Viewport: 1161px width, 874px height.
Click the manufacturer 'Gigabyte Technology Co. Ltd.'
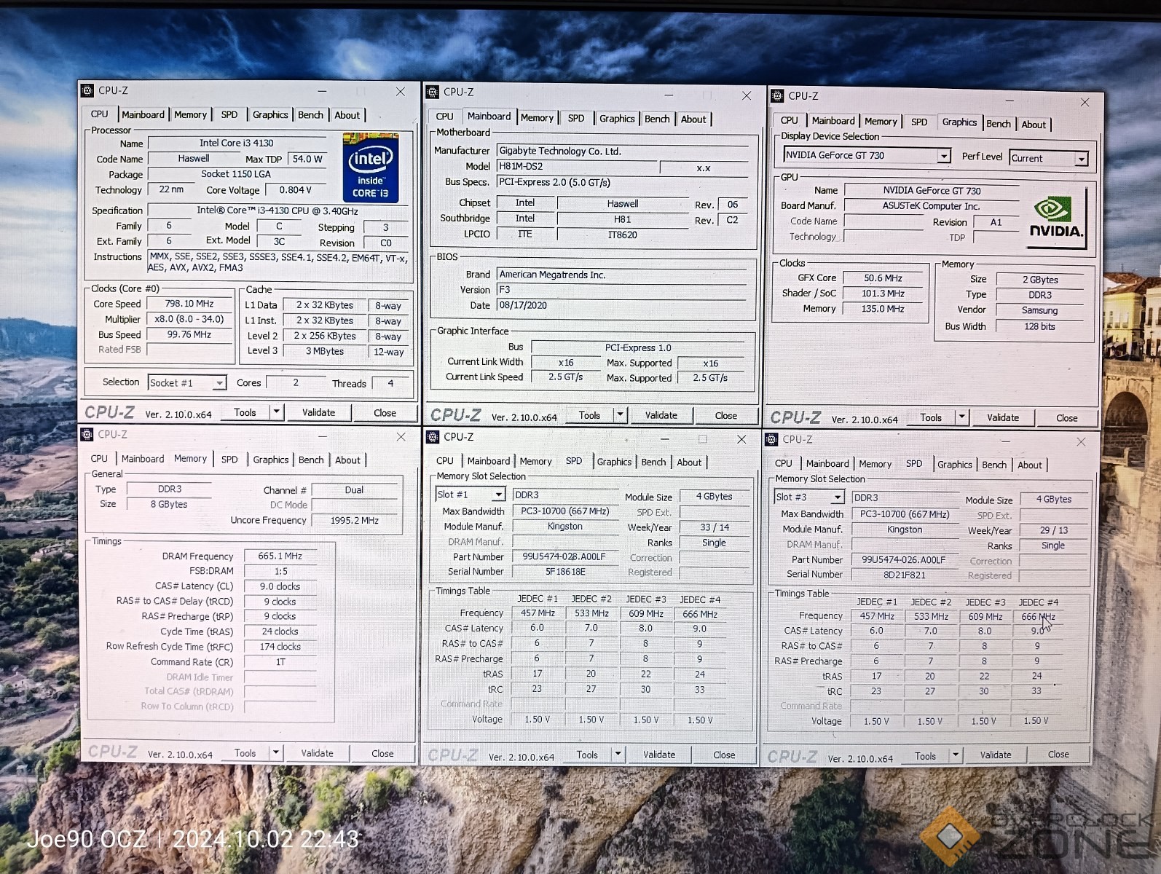click(560, 151)
